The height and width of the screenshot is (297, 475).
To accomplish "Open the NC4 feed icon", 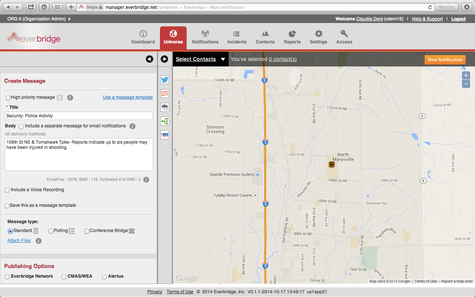I will [x=165, y=134].
